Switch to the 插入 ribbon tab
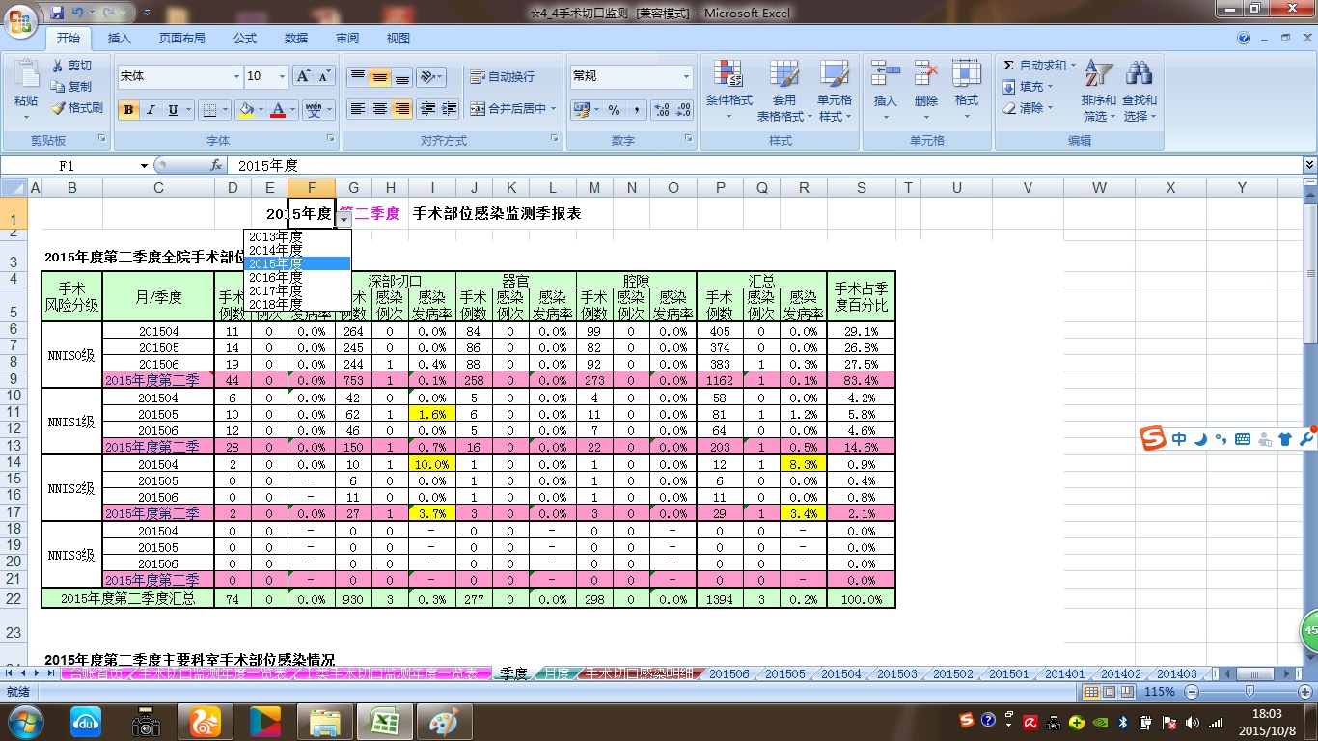The height and width of the screenshot is (741, 1318). pos(120,39)
